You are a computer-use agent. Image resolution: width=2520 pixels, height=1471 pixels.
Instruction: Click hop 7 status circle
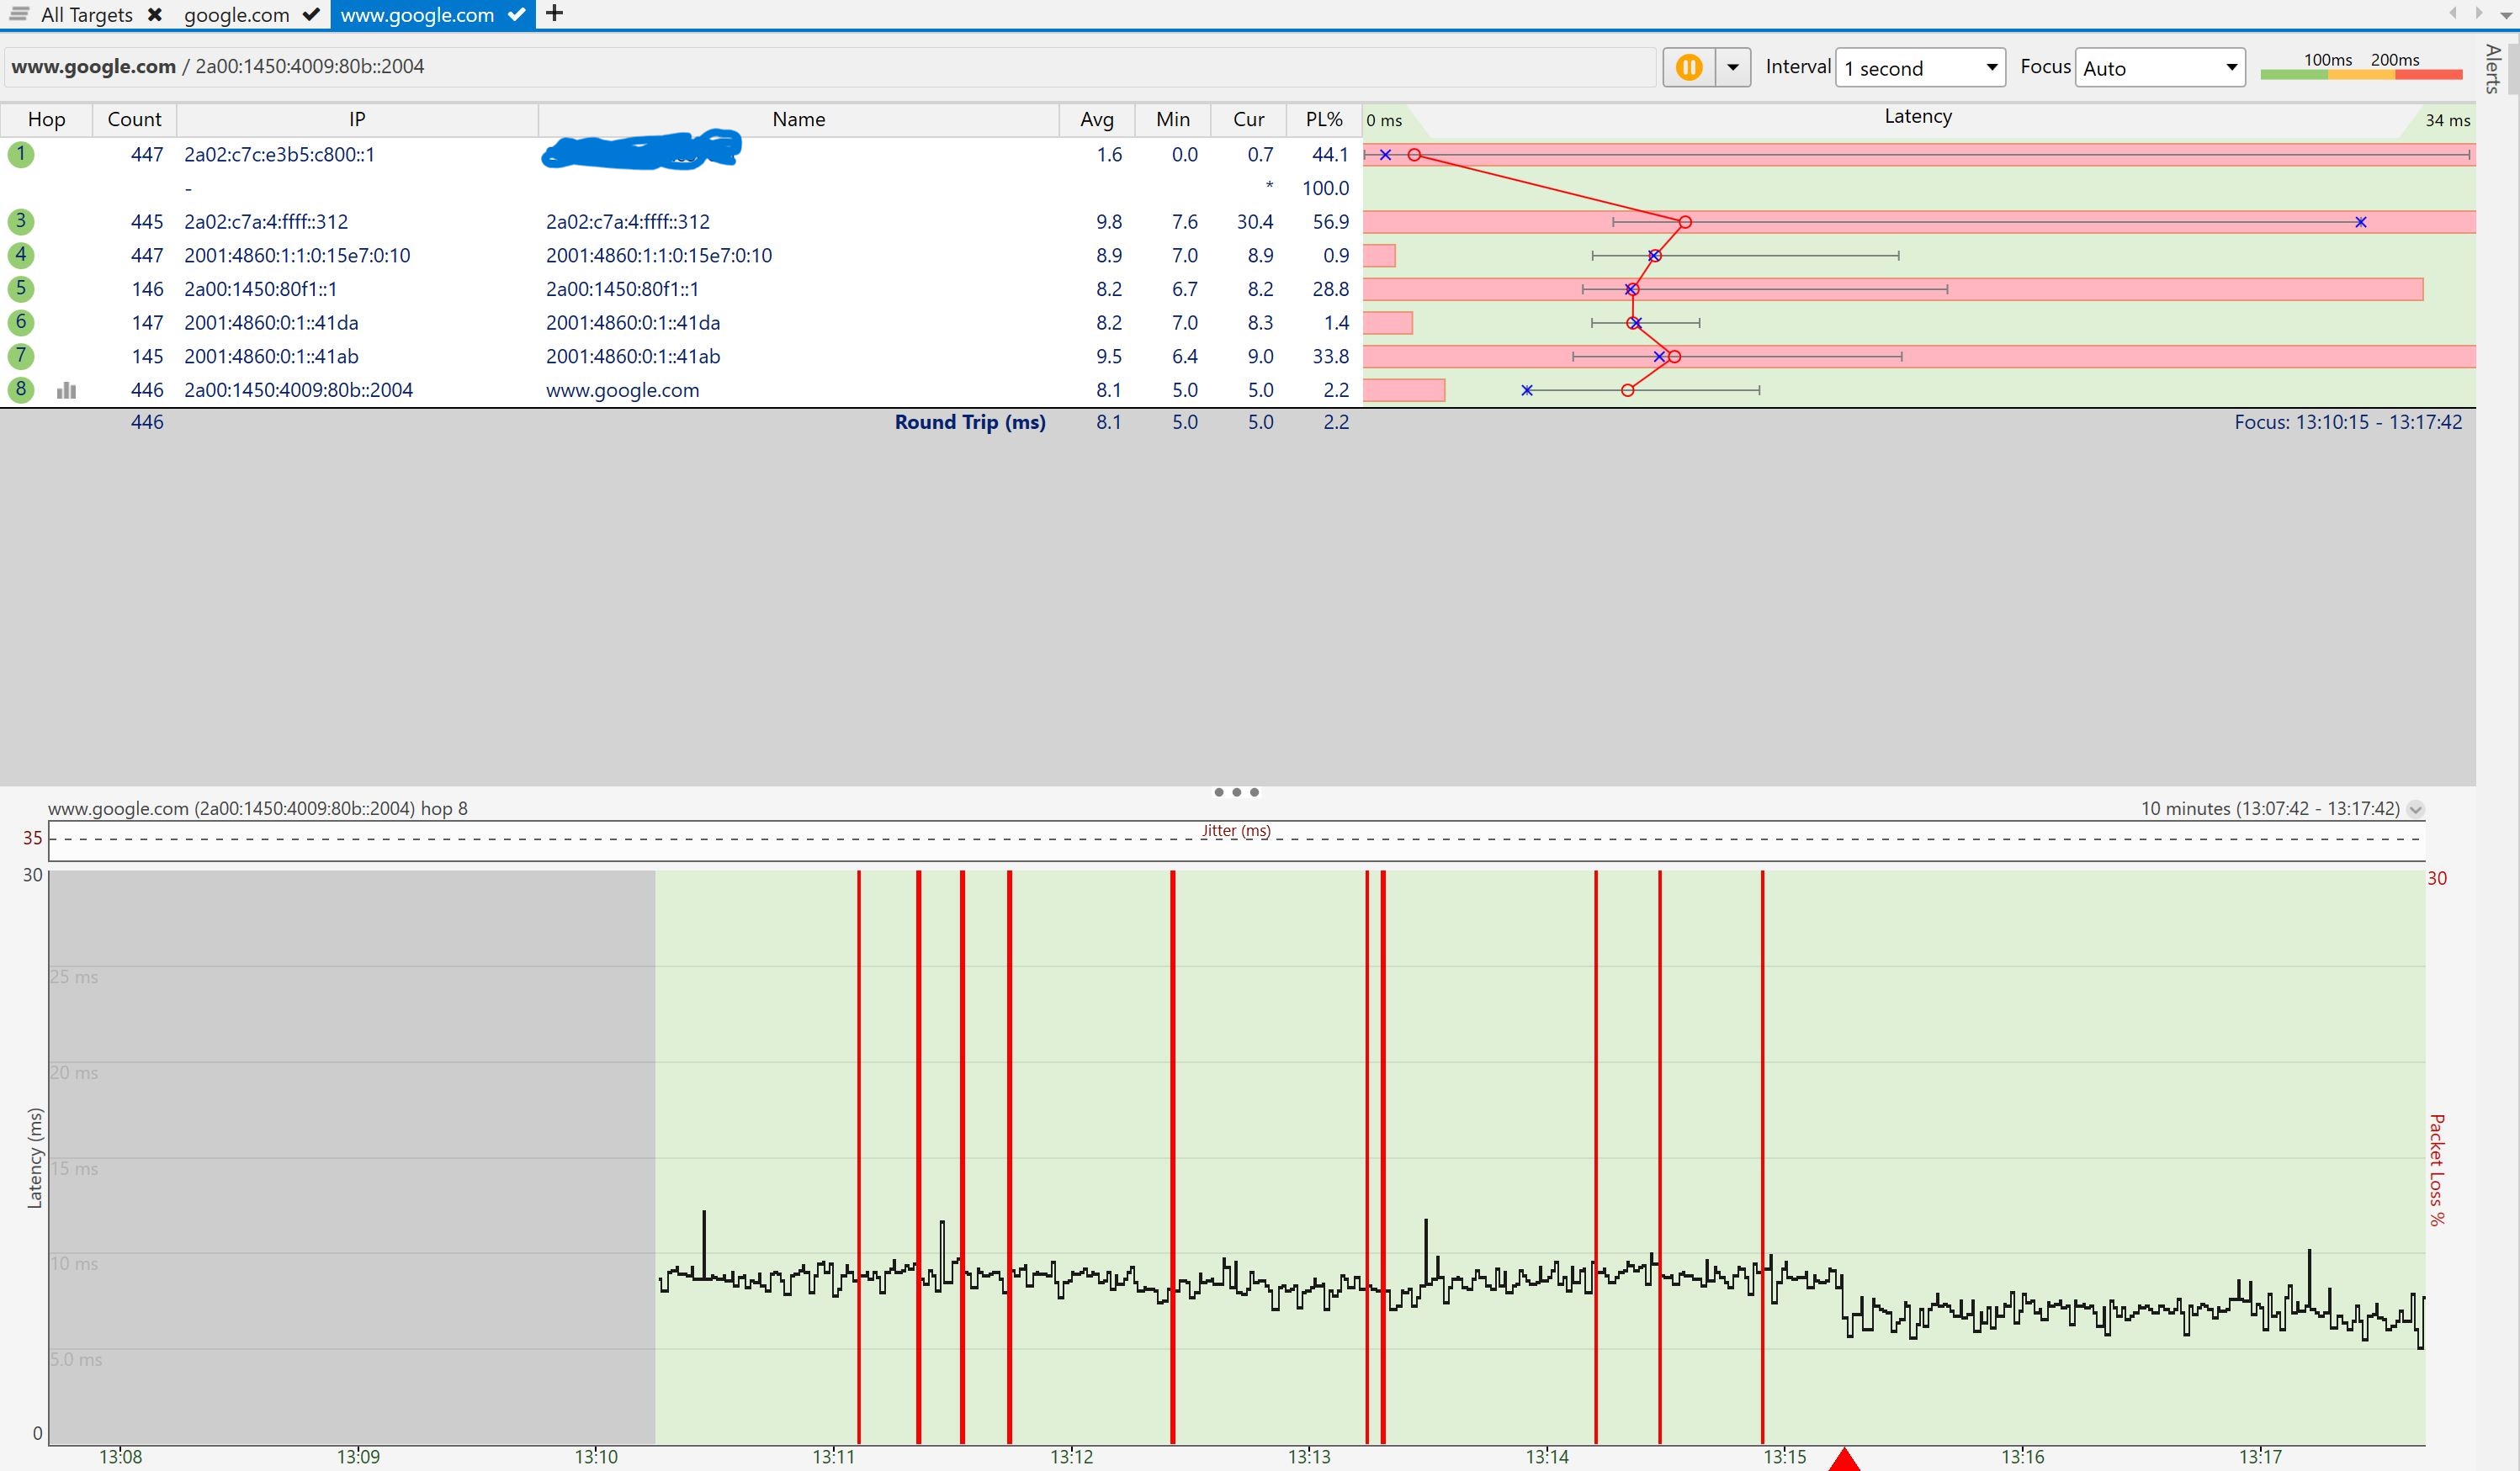coord(21,356)
